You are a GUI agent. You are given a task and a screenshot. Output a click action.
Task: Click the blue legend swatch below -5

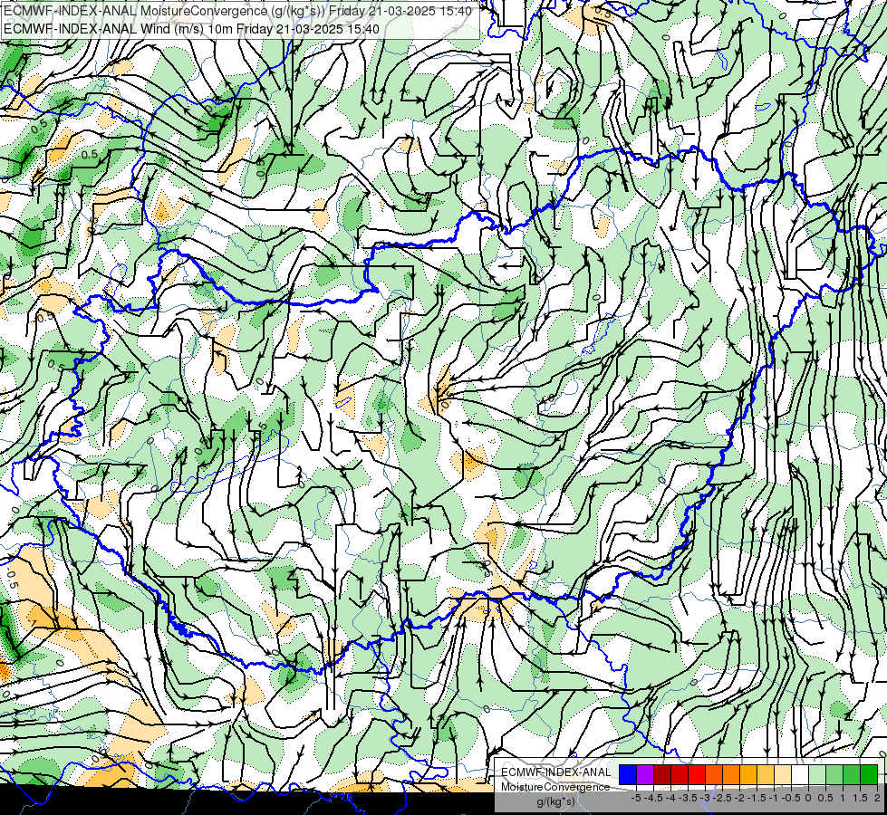tap(628, 775)
